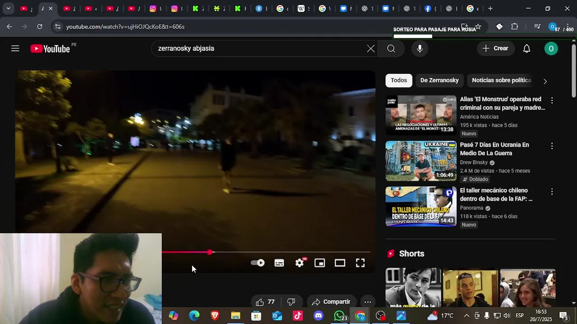Open the browser tab search dropdown

click(8, 9)
